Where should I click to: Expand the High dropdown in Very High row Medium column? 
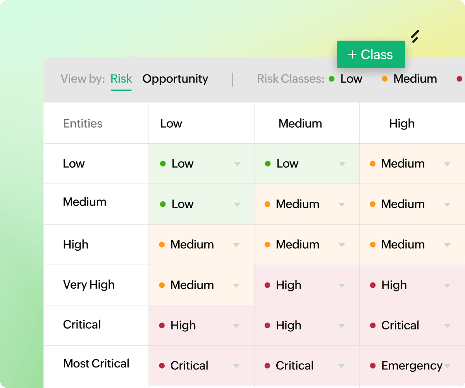tap(342, 285)
